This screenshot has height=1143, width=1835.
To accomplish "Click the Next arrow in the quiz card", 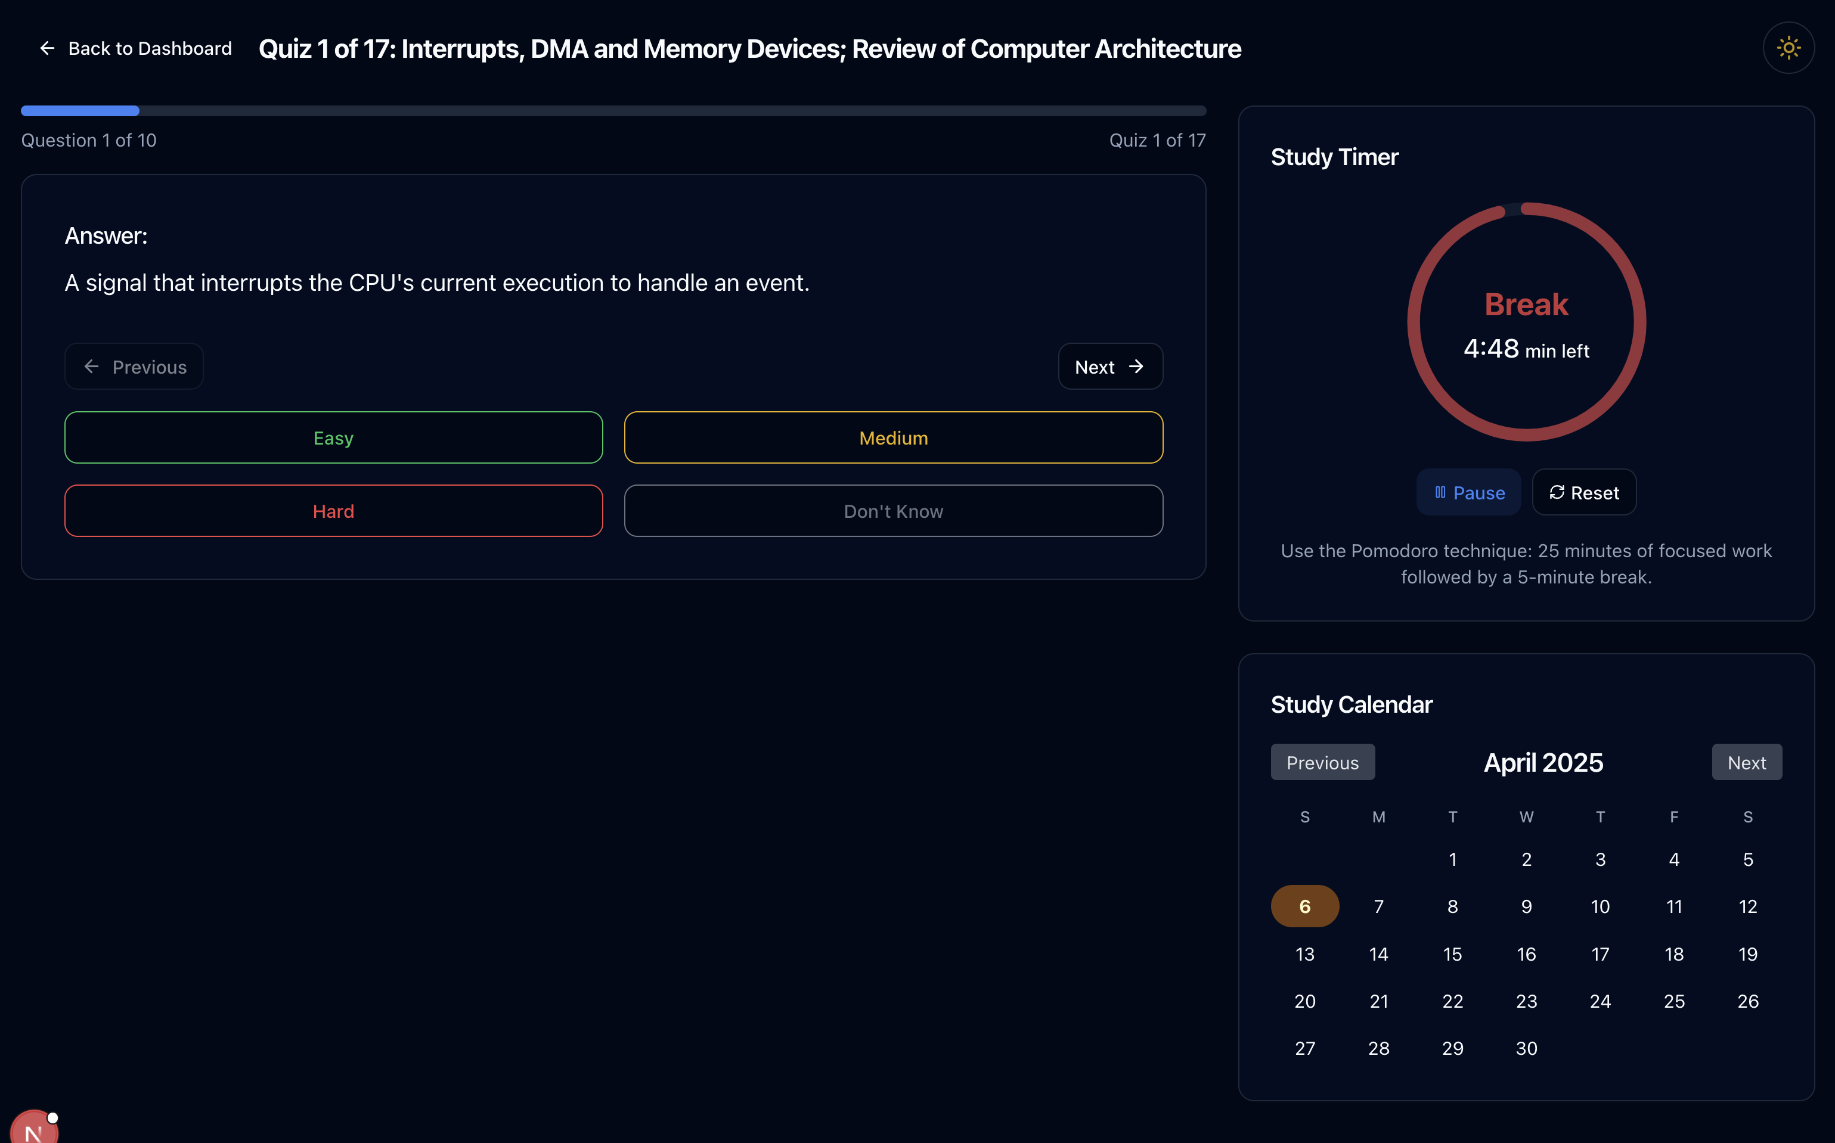I will point(1136,366).
